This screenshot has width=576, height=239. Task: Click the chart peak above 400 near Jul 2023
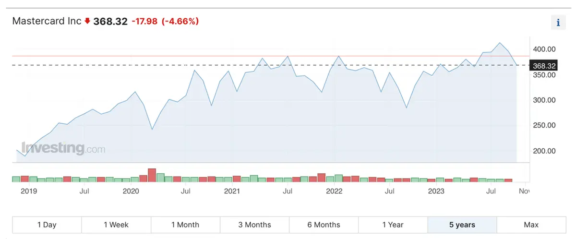coord(500,43)
